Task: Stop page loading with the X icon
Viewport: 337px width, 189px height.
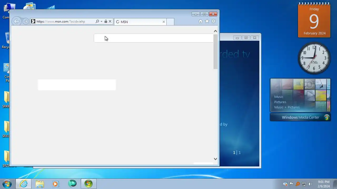Action: [110, 22]
